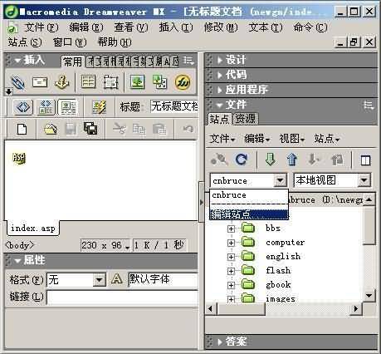The height and width of the screenshot is (354, 381).
Task: Open the 站点(S) menu
Action: pos(25,42)
